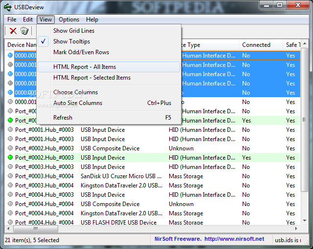The height and width of the screenshot is (249, 313).
Task: Click '21 item(s), 5 Selected' status text
Action: (x=32, y=240)
